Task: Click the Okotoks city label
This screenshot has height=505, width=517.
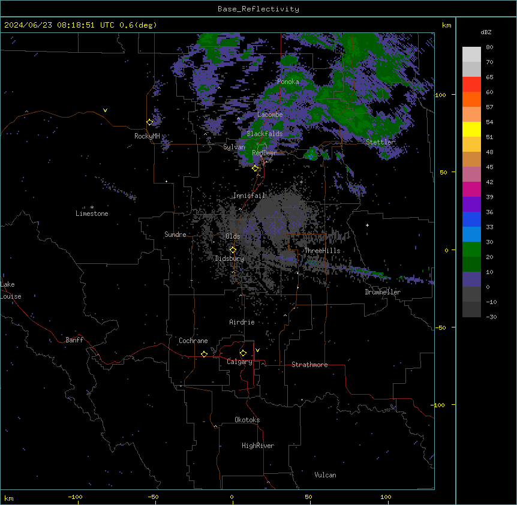Action: point(247,420)
